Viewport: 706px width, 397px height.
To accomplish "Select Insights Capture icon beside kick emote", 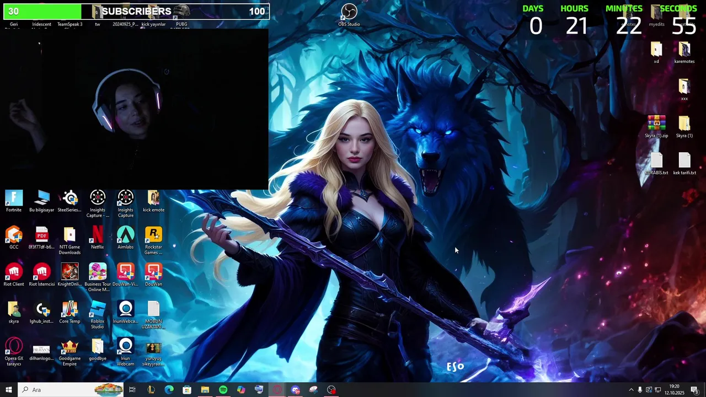I will (125, 204).
